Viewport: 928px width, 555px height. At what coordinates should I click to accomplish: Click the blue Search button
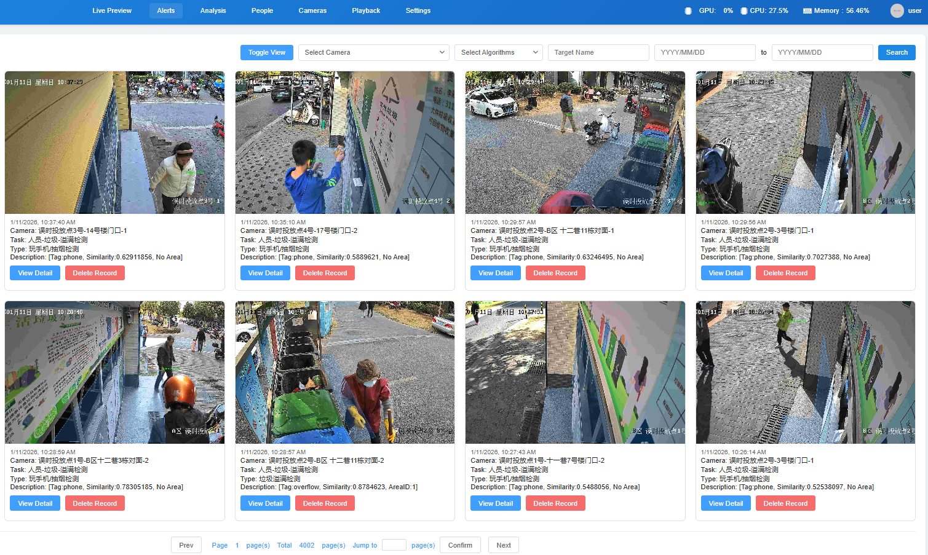[897, 52]
